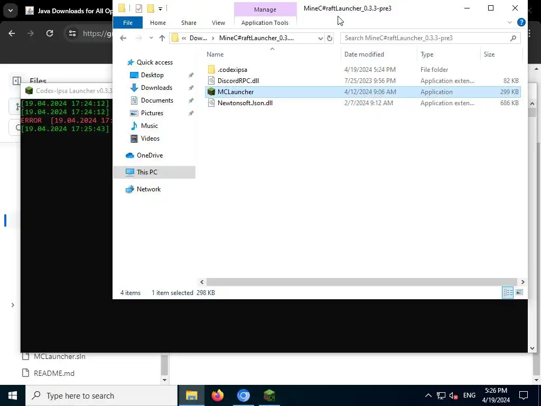Select the Manage contextual tab

pos(265,10)
